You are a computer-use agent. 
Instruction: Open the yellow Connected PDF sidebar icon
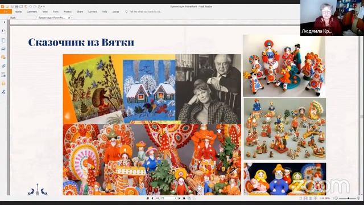tap(3, 84)
